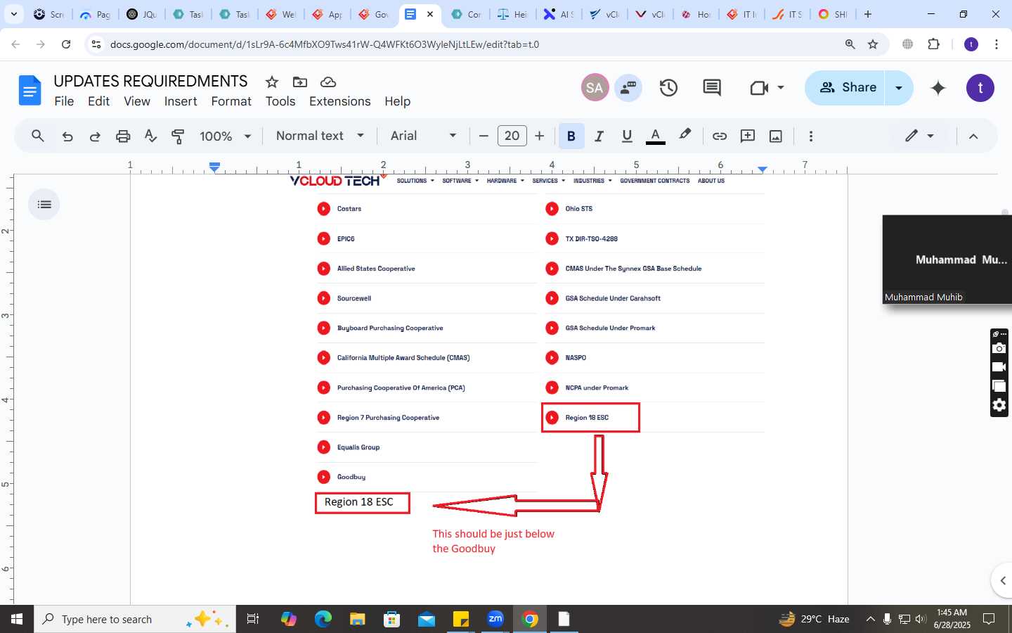Insert a link
The height and width of the screenshot is (633, 1012).
pos(720,136)
